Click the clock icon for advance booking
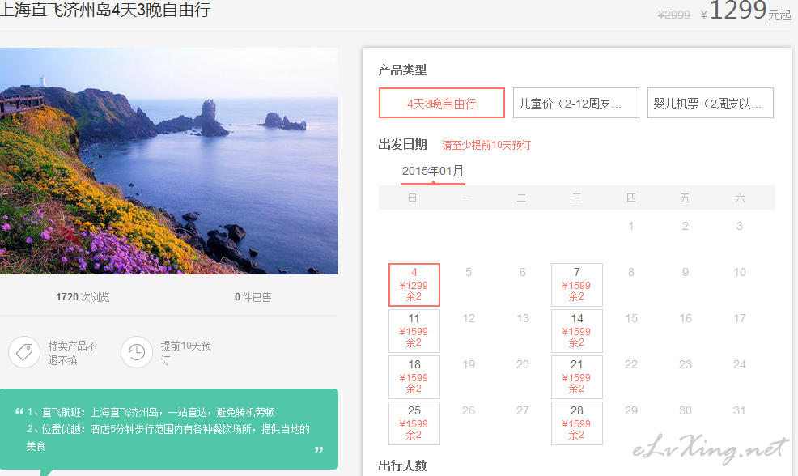 tap(137, 352)
